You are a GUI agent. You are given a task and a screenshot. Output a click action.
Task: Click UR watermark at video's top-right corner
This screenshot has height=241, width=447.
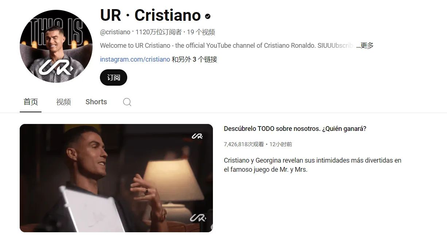click(197, 136)
